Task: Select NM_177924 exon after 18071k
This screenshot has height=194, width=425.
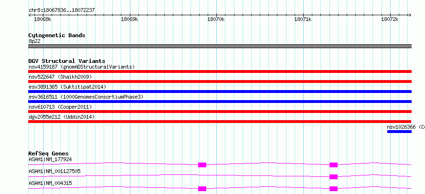Action: [333, 165]
